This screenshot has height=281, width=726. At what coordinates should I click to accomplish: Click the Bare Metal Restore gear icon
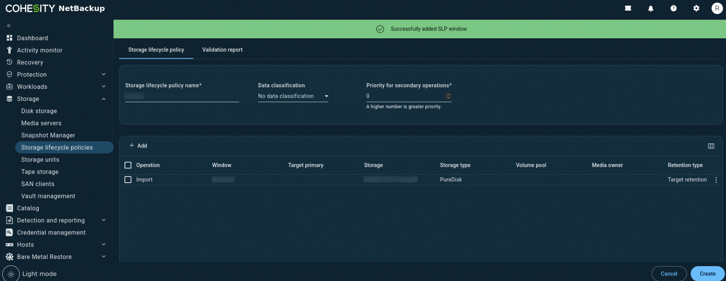pos(9,257)
